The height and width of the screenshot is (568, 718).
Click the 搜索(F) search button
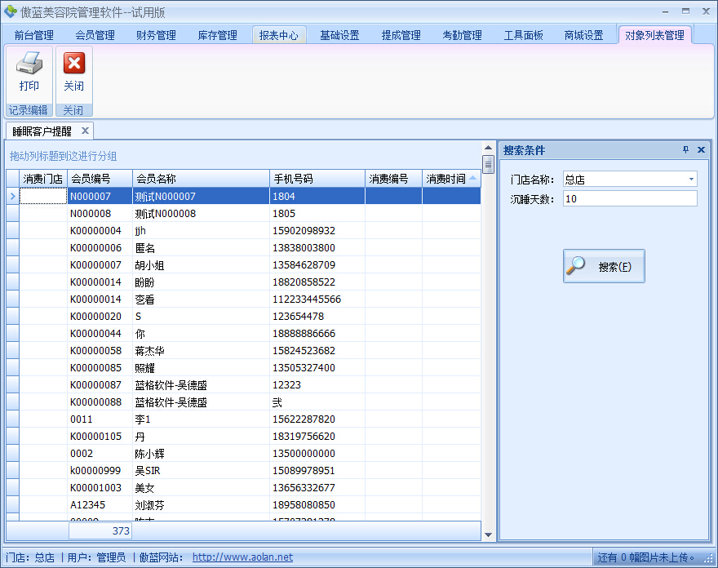tap(604, 267)
